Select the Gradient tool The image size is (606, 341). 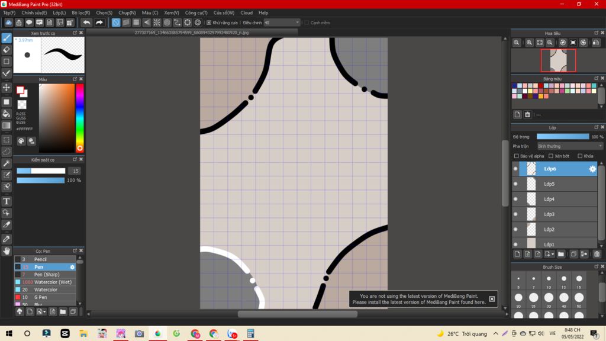click(7, 126)
